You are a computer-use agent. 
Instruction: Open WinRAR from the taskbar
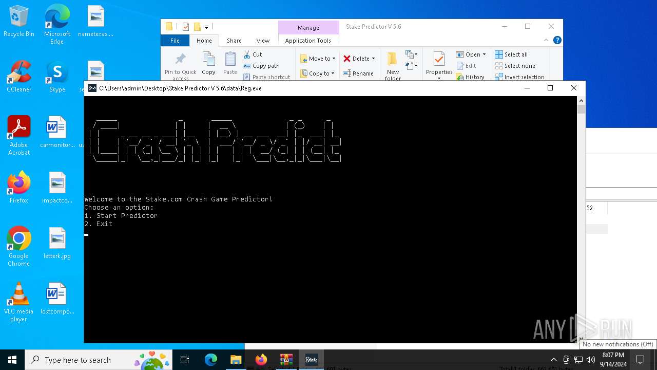pyautogui.click(x=286, y=360)
